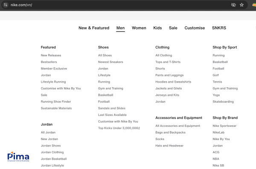Open Sandals and Slides
The width and height of the screenshot is (256, 169).
click(x=112, y=108)
